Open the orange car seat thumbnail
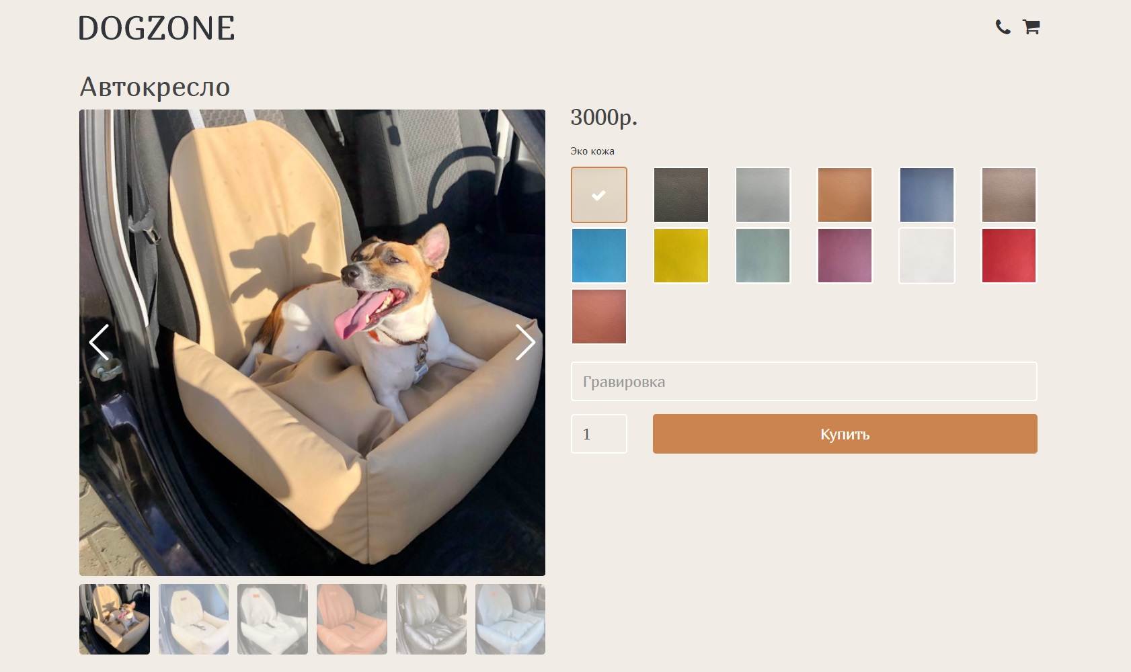 (x=352, y=619)
